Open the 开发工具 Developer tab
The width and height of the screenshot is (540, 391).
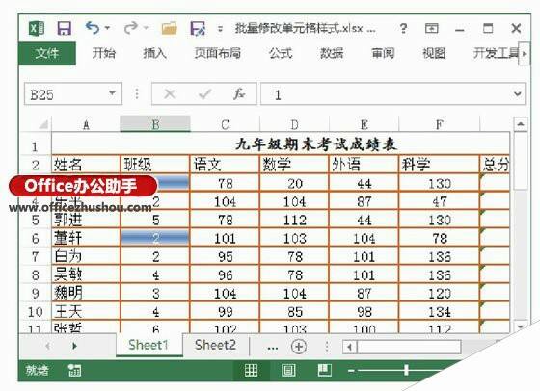[496, 53]
